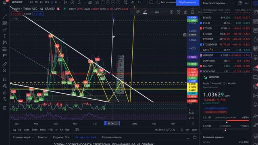
Task: Open the timezone selector 16:21:16 (UTC+3)
Action: 165,130
